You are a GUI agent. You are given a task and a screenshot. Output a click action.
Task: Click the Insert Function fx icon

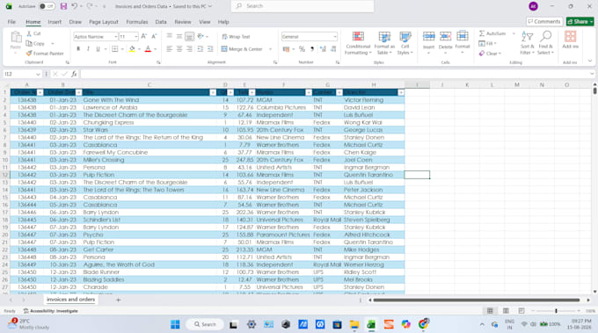point(74,74)
